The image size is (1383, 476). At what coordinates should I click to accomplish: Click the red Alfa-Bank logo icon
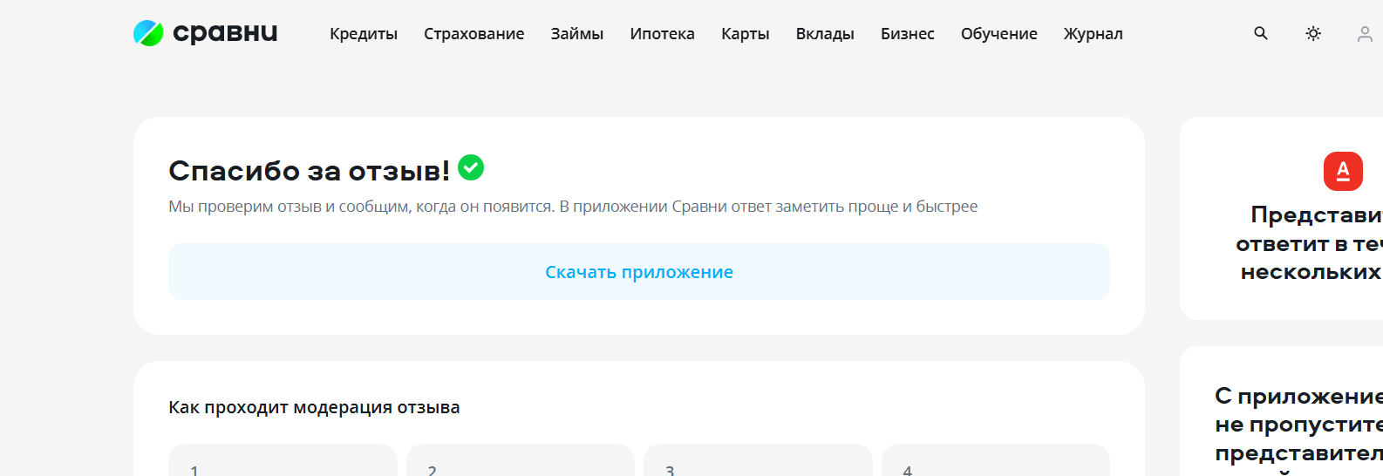pyautogui.click(x=1343, y=171)
